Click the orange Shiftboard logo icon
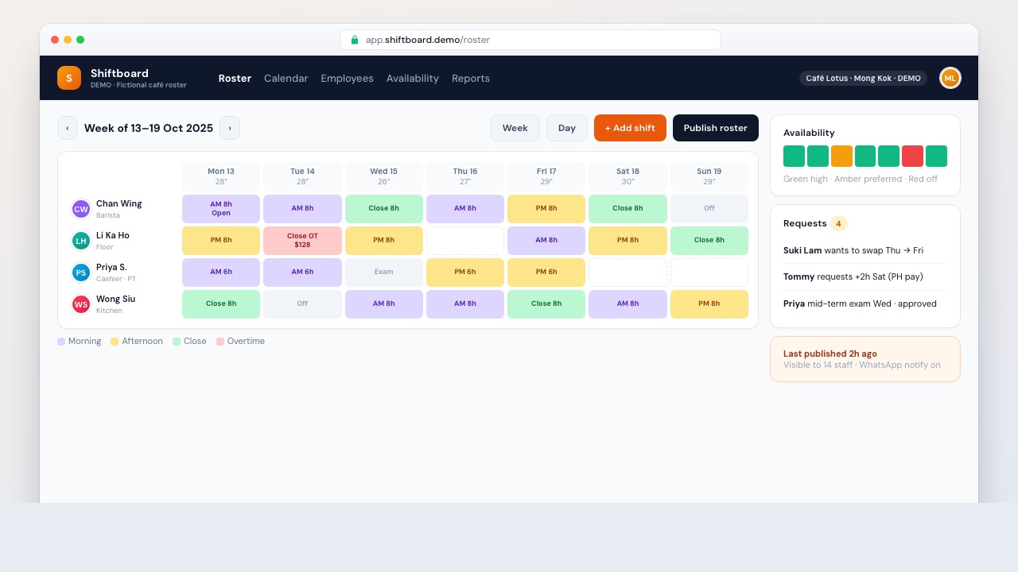 click(69, 78)
